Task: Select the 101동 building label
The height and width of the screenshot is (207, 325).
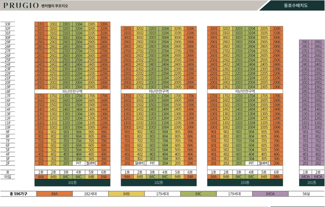Action: coord(72,183)
